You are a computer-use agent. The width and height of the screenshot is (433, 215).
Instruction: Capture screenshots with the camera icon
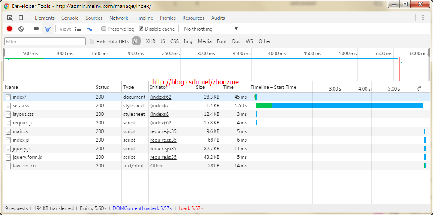point(36,29)
